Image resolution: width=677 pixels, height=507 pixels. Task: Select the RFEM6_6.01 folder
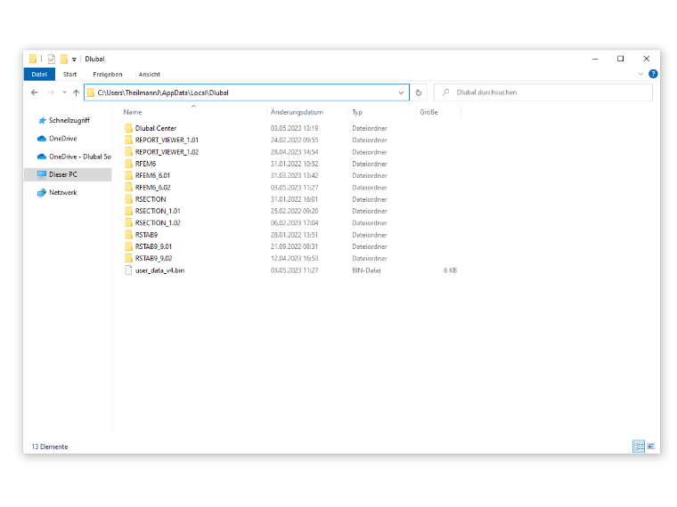(x=152, y=175)
